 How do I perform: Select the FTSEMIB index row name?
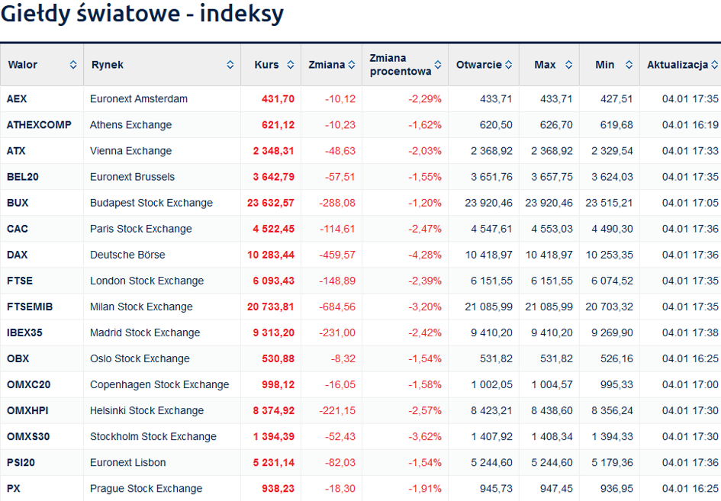pos(30,307)
